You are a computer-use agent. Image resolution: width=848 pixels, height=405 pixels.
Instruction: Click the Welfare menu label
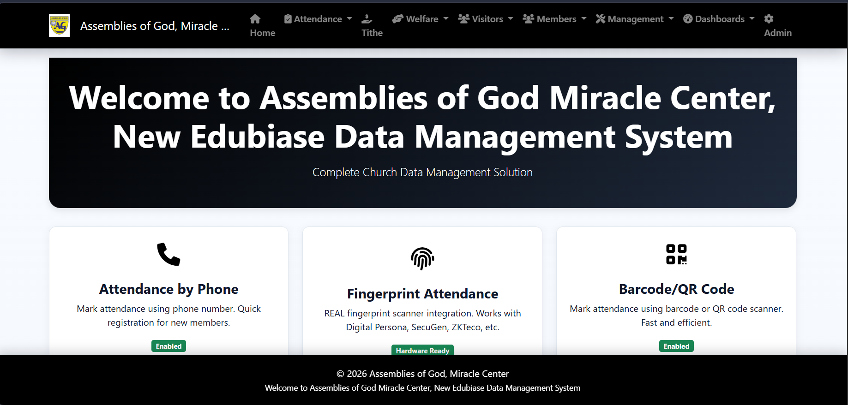tap(422, 19)
